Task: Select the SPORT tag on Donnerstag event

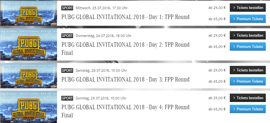Action: click(67, 36)
